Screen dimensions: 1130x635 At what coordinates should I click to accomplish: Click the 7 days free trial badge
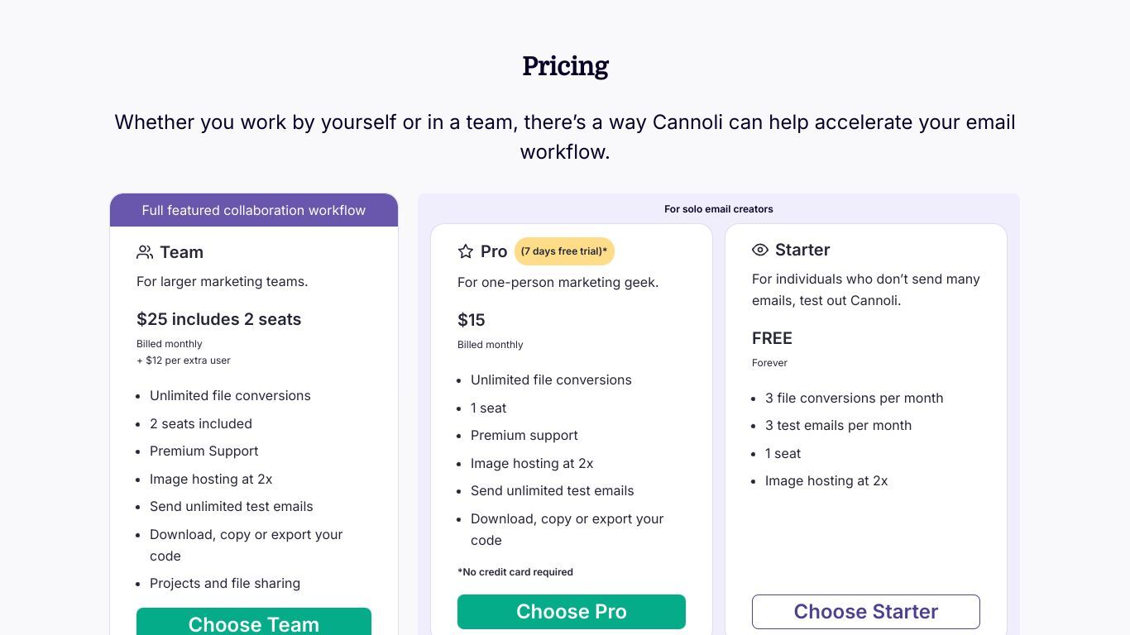point(564,251)
